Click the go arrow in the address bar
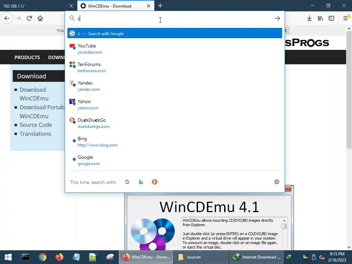 coord(277,18)
